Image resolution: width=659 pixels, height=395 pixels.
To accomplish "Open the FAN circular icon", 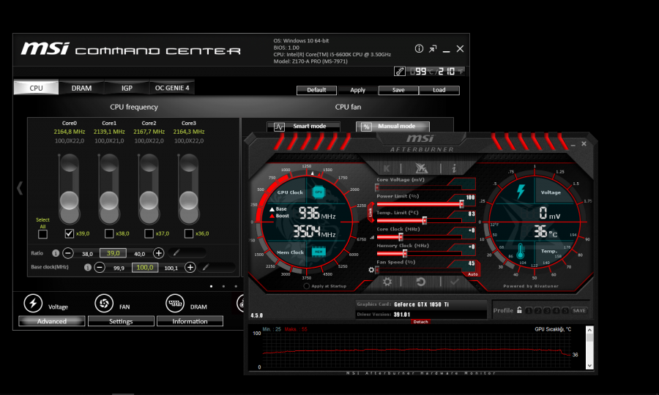I will point(104,303).
